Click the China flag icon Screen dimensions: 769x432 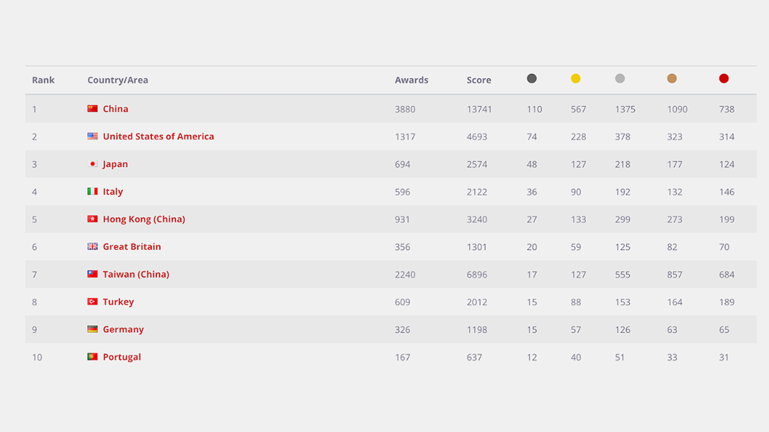92,109
